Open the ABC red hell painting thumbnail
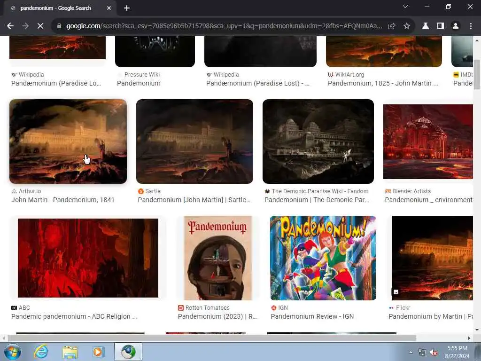Screen dimensions: 481x361 tap(88, 258)
